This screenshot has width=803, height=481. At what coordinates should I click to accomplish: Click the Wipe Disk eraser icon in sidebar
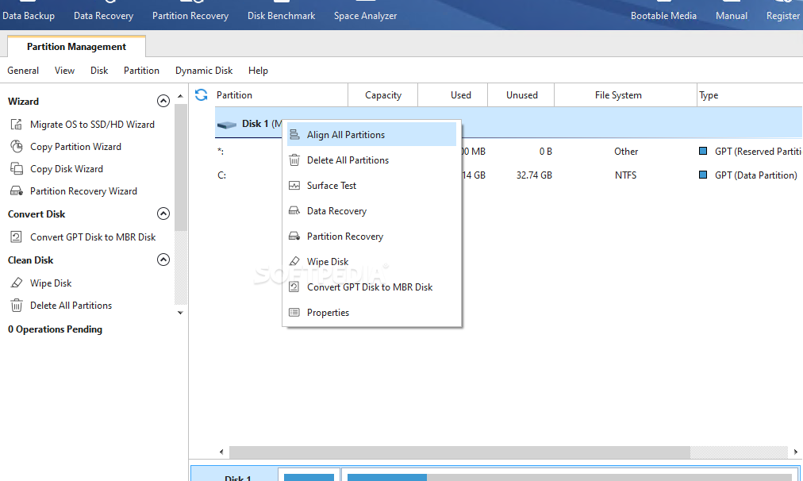click(x=17, y=283)
